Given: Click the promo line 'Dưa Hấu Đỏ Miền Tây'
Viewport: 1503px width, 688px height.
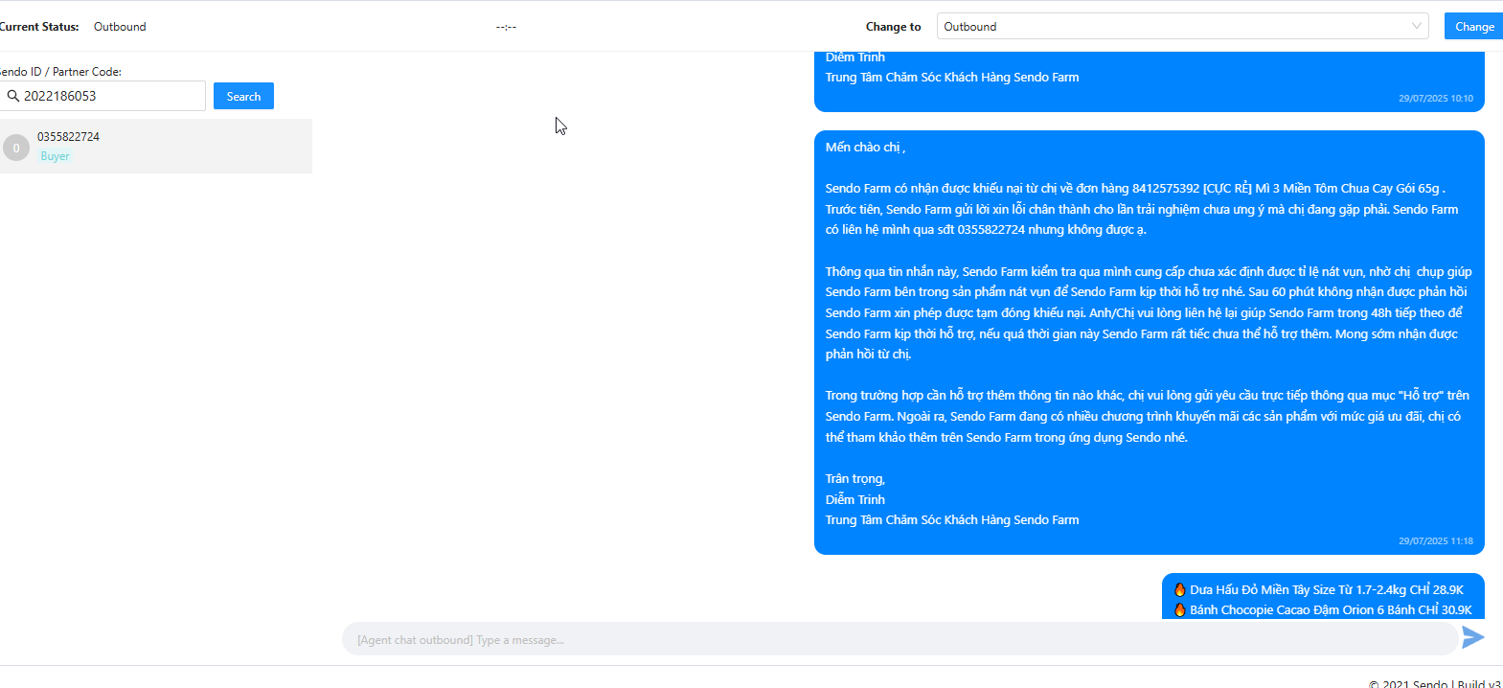Looking at the screenshot, I should [x=1318, y=589].
